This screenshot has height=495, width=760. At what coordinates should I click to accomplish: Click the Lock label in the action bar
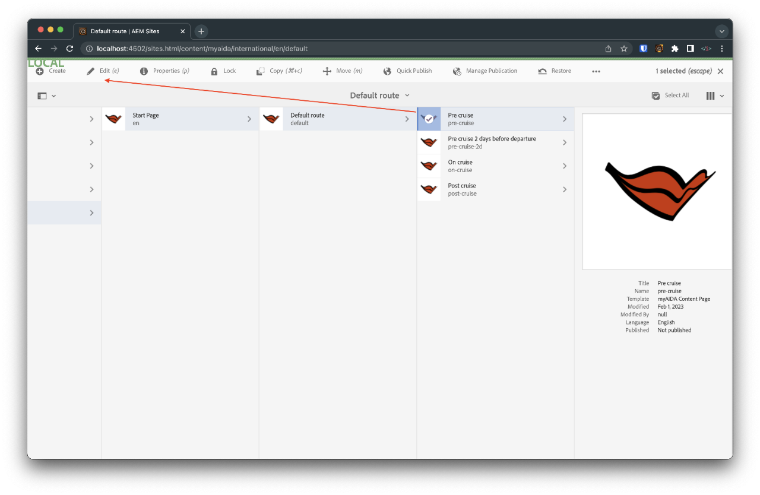pyautogui.click(x=230, y=71)
